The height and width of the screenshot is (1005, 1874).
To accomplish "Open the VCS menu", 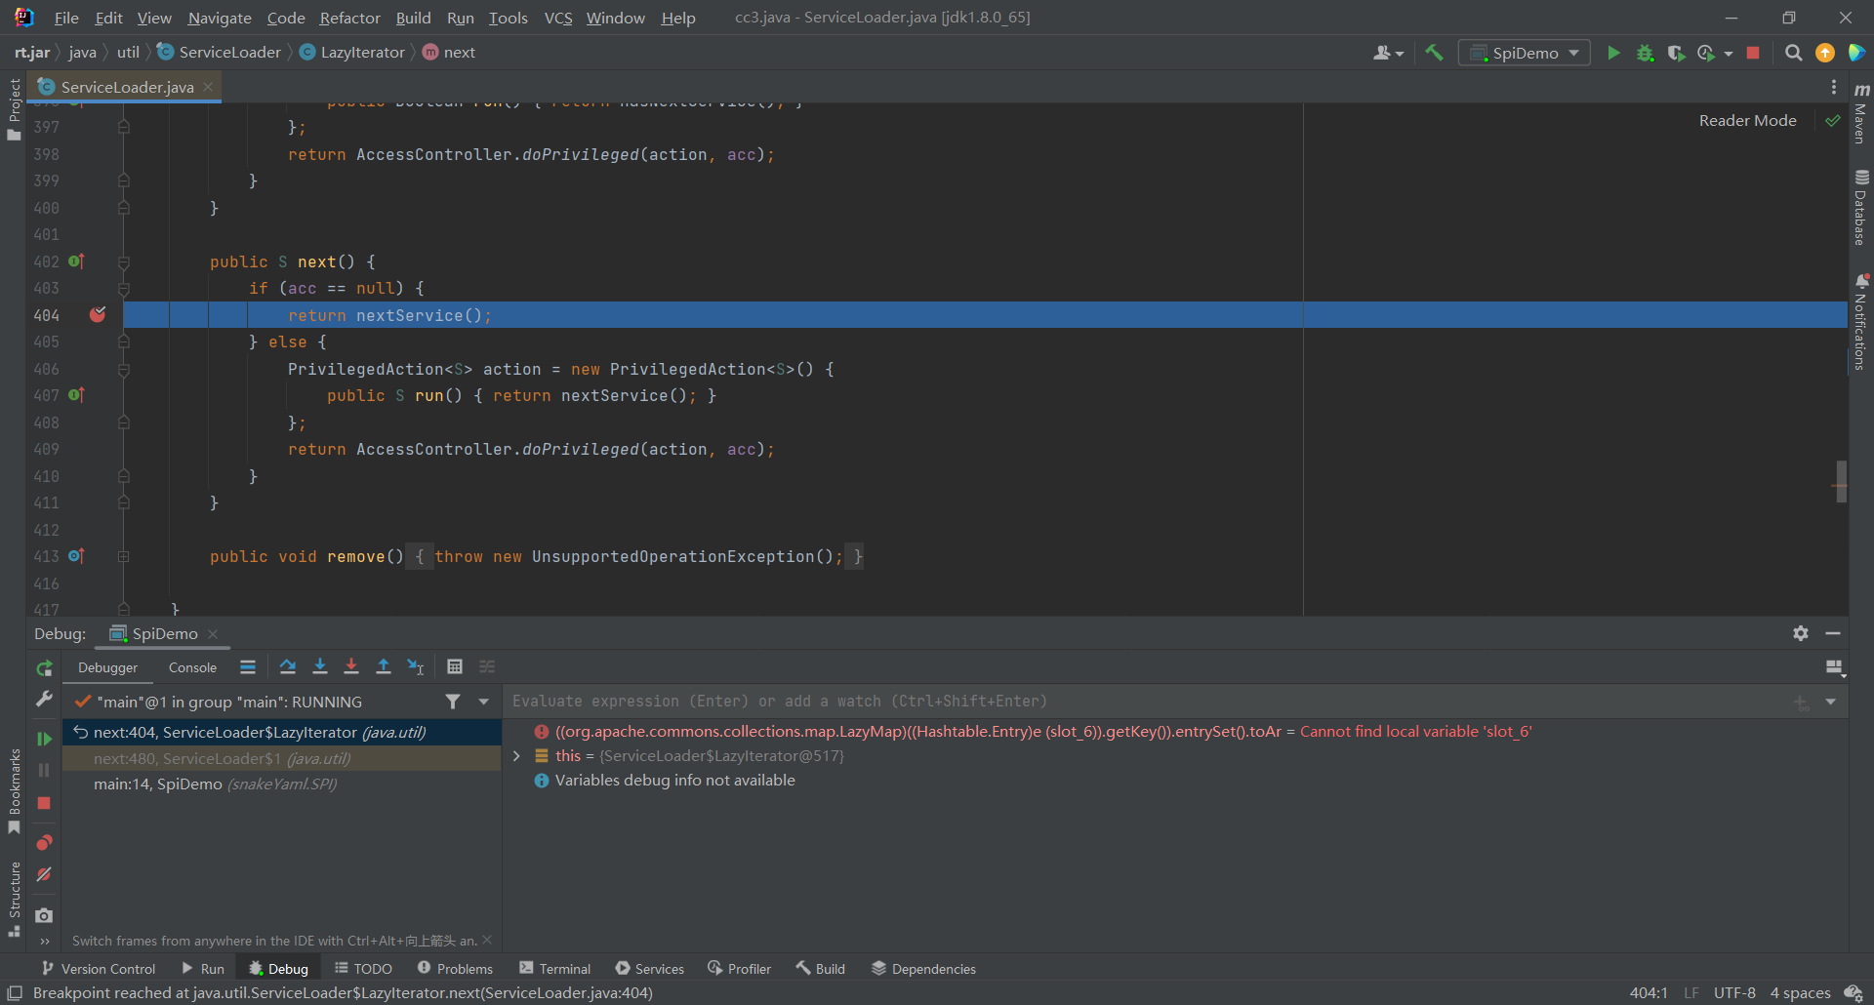I will (x=558, y=18).
